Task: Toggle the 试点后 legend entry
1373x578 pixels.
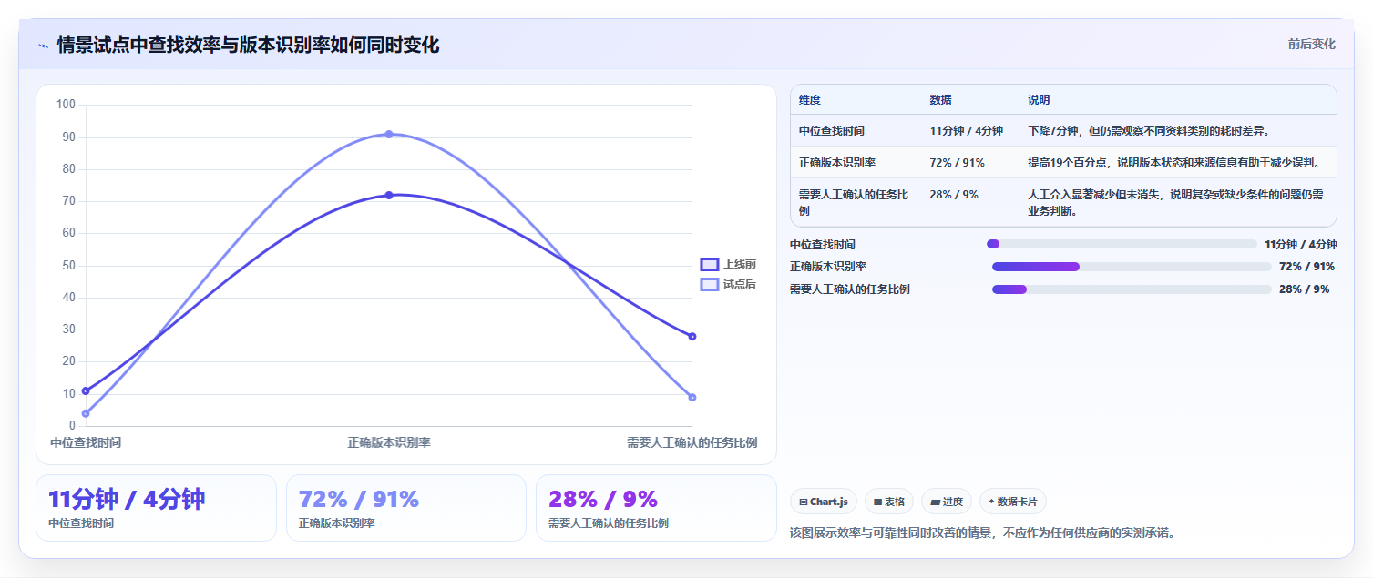Action: [728, 284]
